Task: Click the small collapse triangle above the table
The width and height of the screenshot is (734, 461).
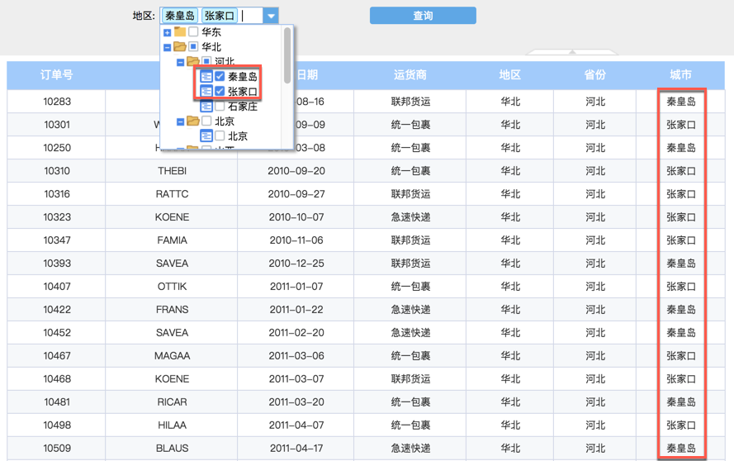Action: tap(572, 52)
